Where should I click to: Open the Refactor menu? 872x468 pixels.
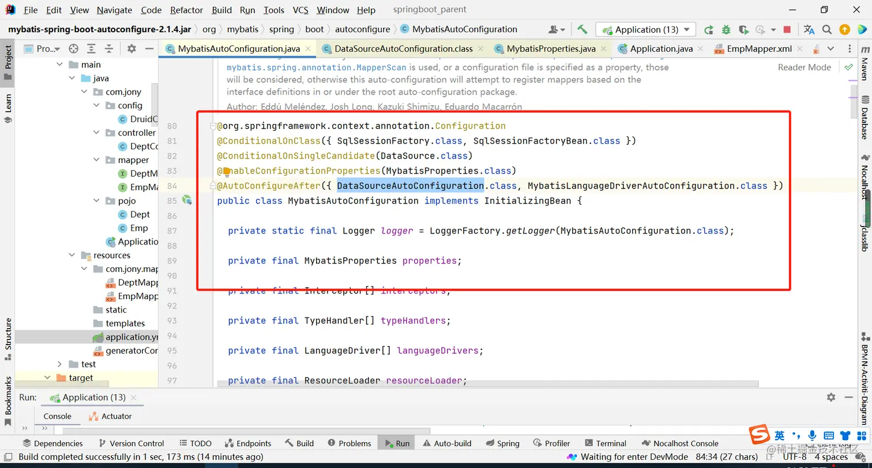pyautogui.click(x=187, y=10)
